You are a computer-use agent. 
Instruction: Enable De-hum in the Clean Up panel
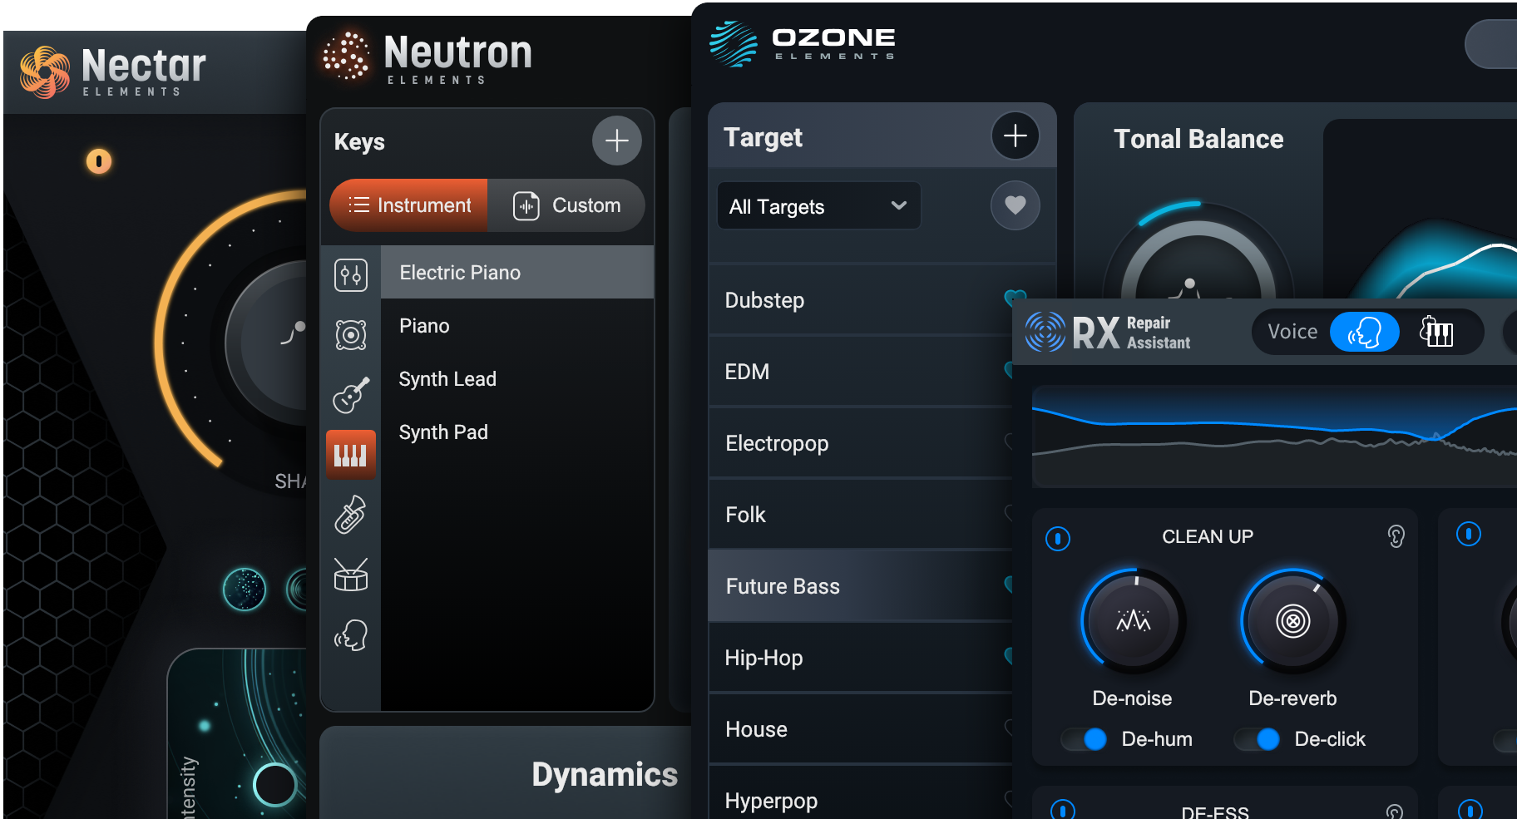click(1085, 739)
